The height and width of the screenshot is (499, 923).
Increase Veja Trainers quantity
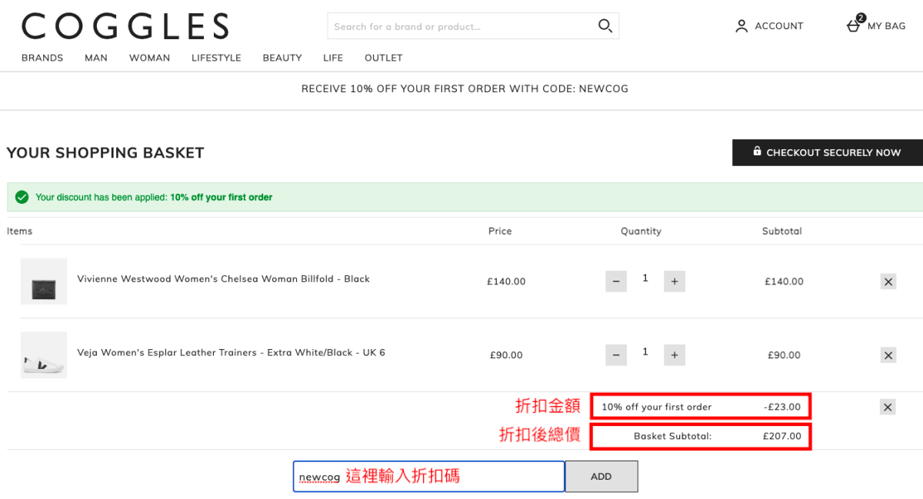coord(674,355)
